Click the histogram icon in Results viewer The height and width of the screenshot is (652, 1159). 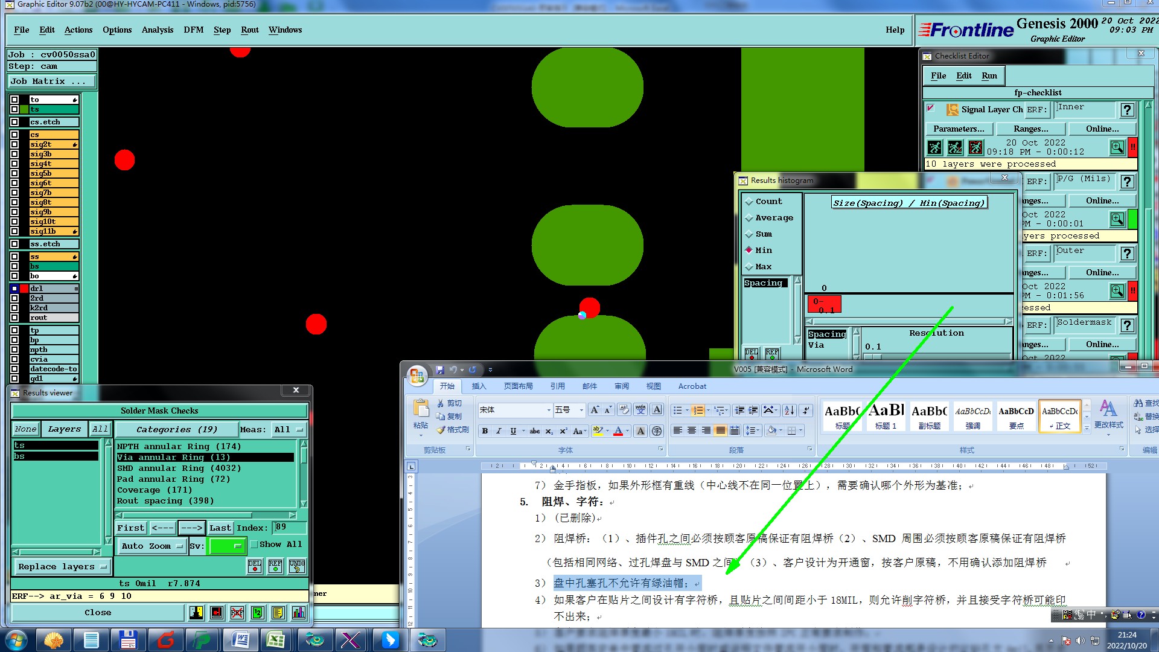click(298, 613)
